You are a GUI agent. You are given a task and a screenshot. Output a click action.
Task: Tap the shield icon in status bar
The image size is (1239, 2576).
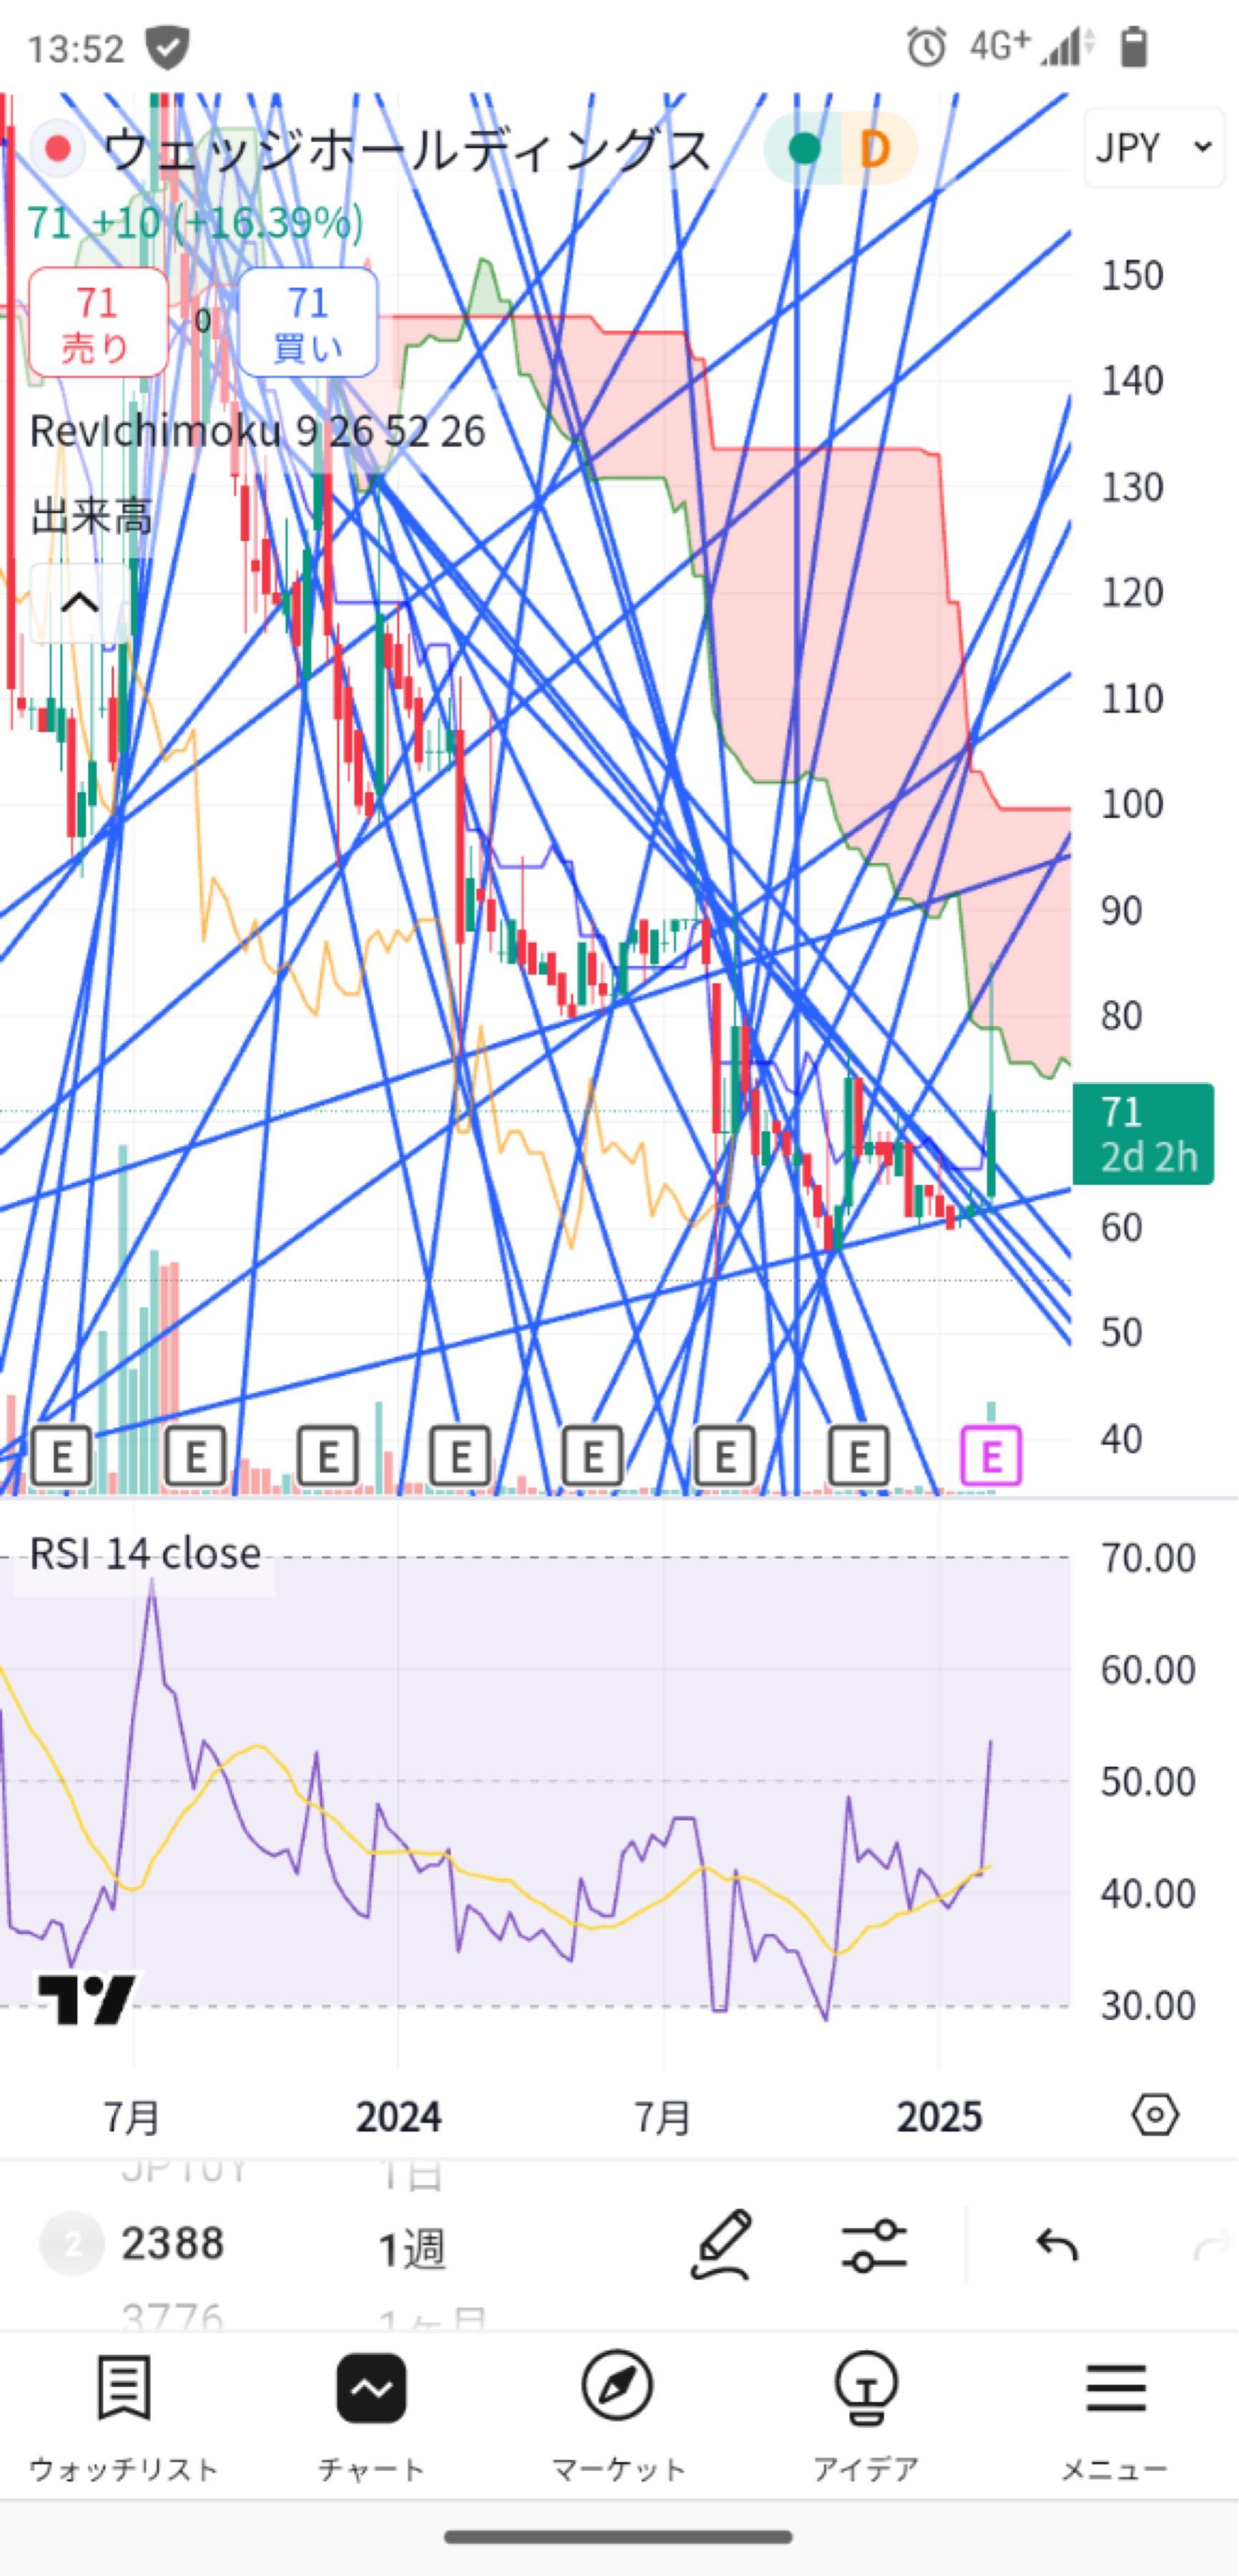click(x=167, y=47)
